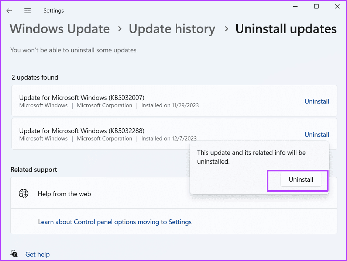
Task: Click the Settings title text
Action: click(54, 11)
